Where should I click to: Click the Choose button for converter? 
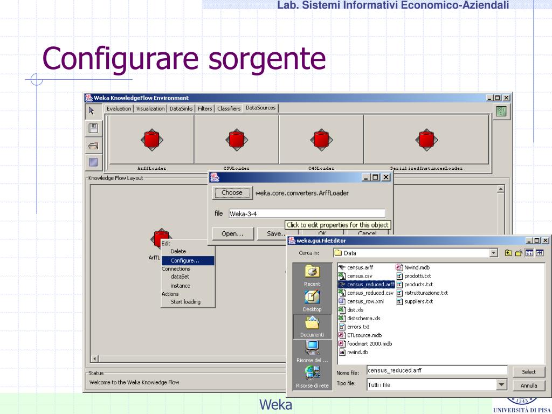[x=232, y=193]
